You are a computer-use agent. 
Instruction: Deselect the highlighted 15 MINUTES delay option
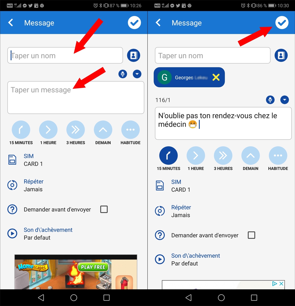168,156
